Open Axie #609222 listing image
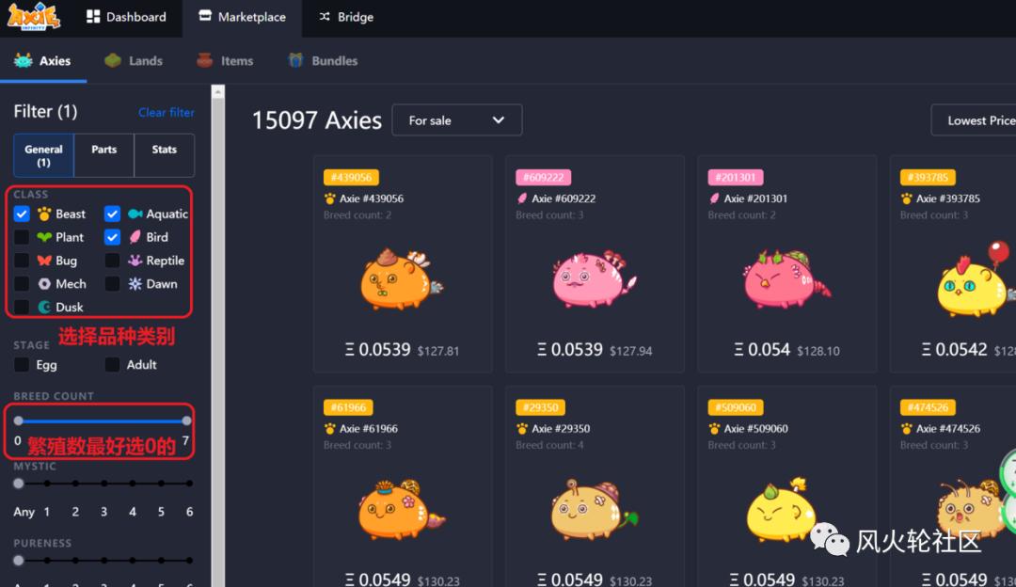1016x587 pixels. [594, 278]
